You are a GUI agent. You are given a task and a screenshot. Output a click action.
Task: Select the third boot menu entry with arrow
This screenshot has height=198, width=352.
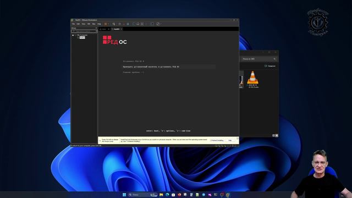tap(134, 72)
